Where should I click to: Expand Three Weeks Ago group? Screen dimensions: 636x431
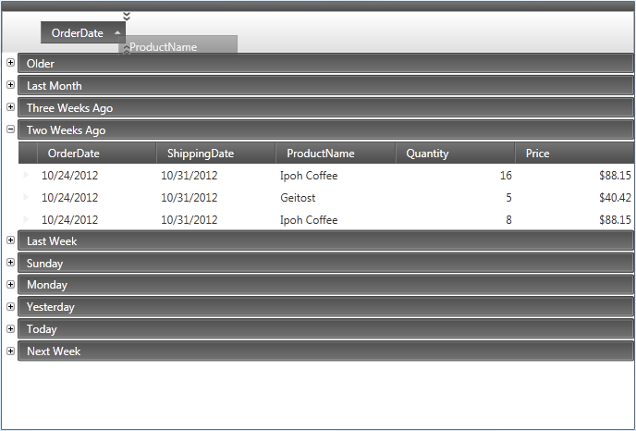coord(10,107)
